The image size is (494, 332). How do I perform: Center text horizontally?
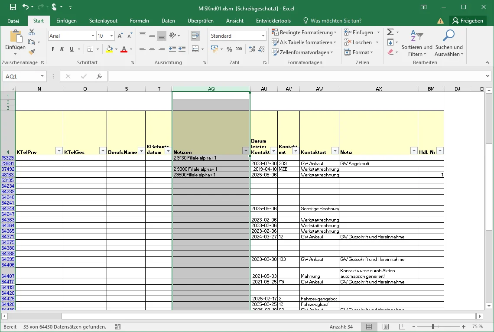pos(152,49)
